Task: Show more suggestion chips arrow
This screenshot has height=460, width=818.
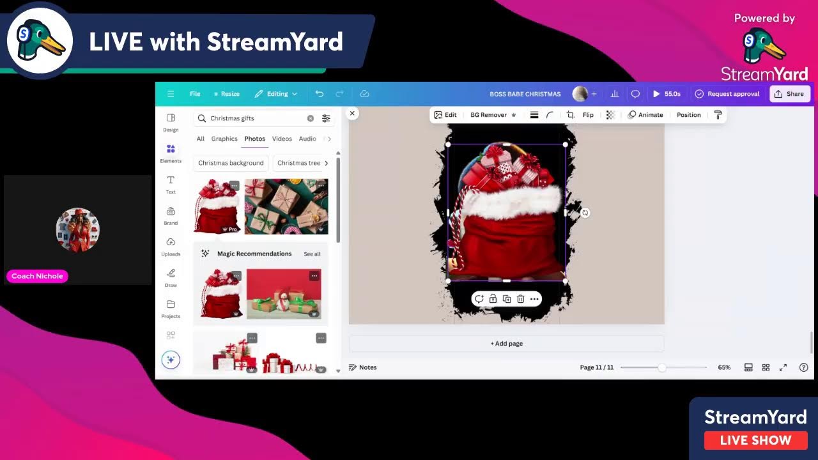Action: pyautogui.click(x=326, y=163)
